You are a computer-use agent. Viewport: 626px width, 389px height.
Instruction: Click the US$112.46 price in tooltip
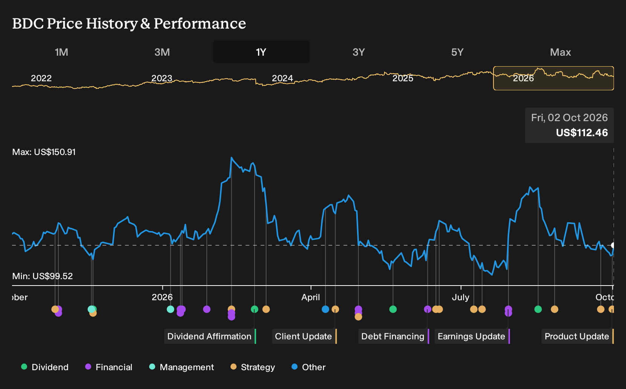tap(582, 133)
